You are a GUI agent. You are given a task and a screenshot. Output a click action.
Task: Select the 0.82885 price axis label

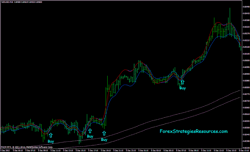click(246, 81)
